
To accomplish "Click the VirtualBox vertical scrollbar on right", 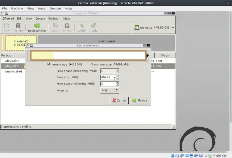I will point(231,67).
